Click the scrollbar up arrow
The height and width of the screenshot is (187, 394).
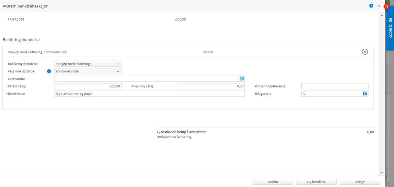pos(382,15)
